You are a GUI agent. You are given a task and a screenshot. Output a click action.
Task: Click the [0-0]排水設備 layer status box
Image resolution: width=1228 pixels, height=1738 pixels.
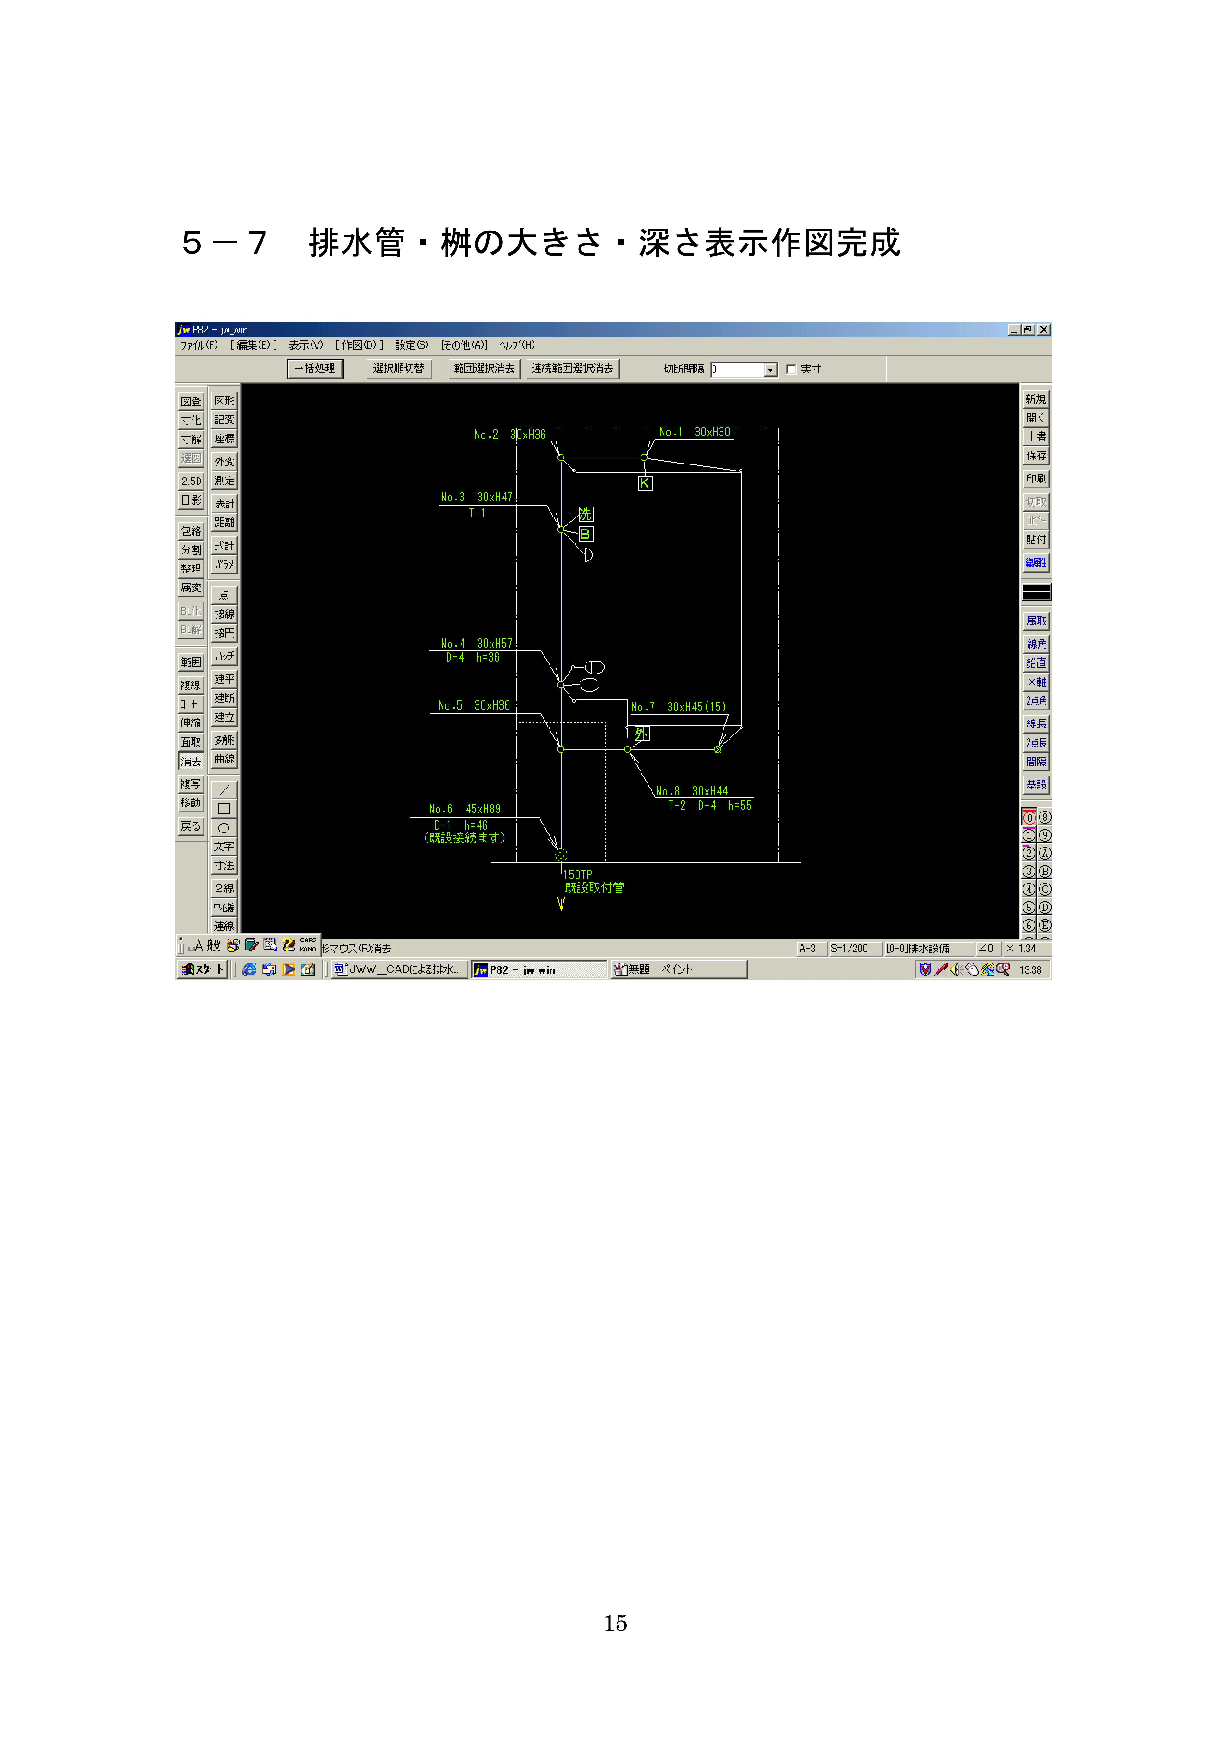point(928,949)
